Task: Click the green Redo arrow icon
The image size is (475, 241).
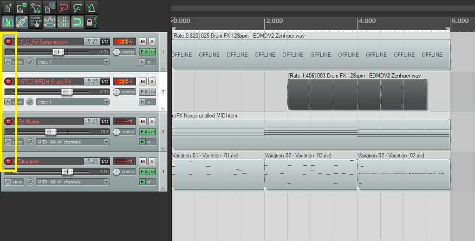Action: (x=78, y=7)
